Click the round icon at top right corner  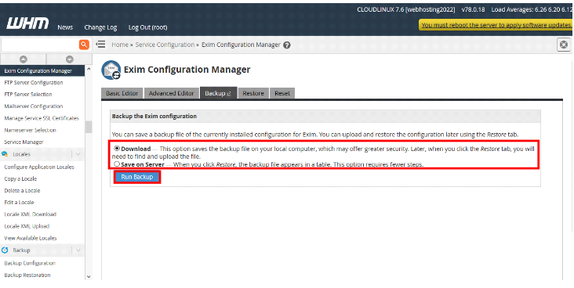coord(564,45)
